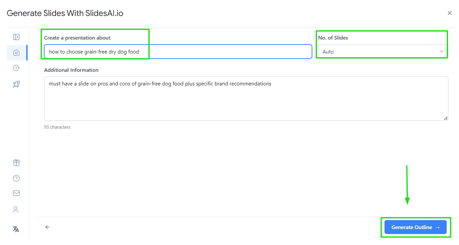Click the 'Create a presentation about' label
This screenshot has width=459, height=245.
tap(77, 38)
